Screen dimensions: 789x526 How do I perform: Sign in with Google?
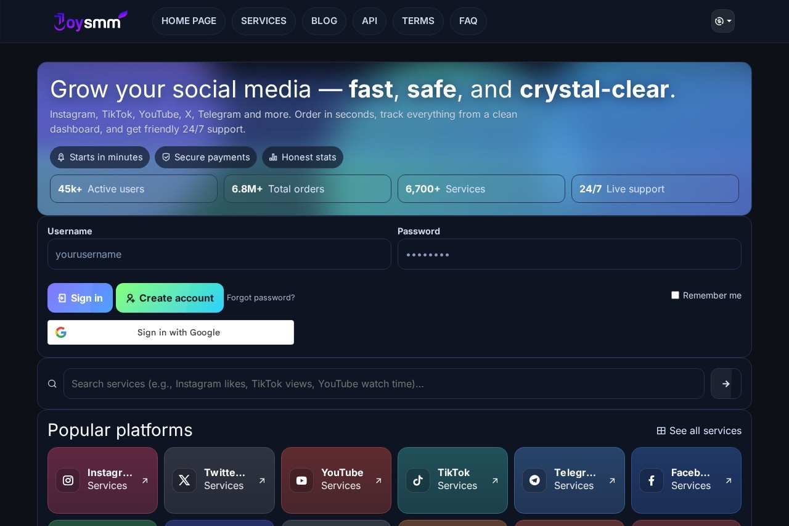click(171, 332)
